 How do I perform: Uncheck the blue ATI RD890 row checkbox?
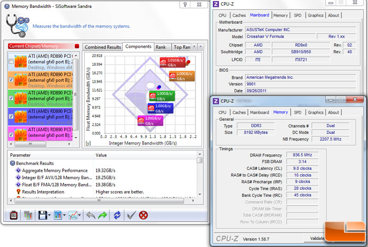click(x=11, y=117)
